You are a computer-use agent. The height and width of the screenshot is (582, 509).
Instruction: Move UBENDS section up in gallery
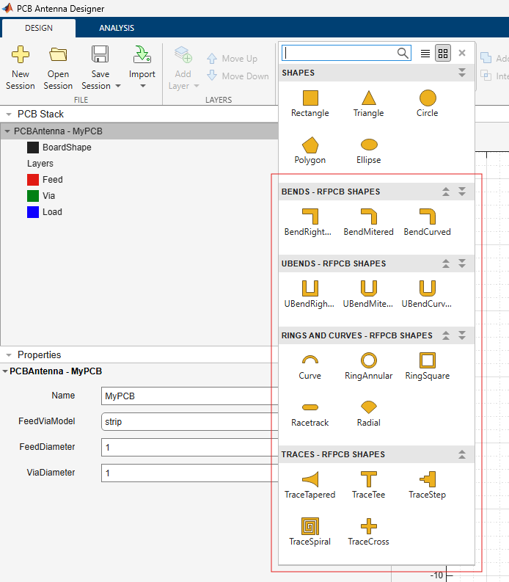[x=446, y=263]
